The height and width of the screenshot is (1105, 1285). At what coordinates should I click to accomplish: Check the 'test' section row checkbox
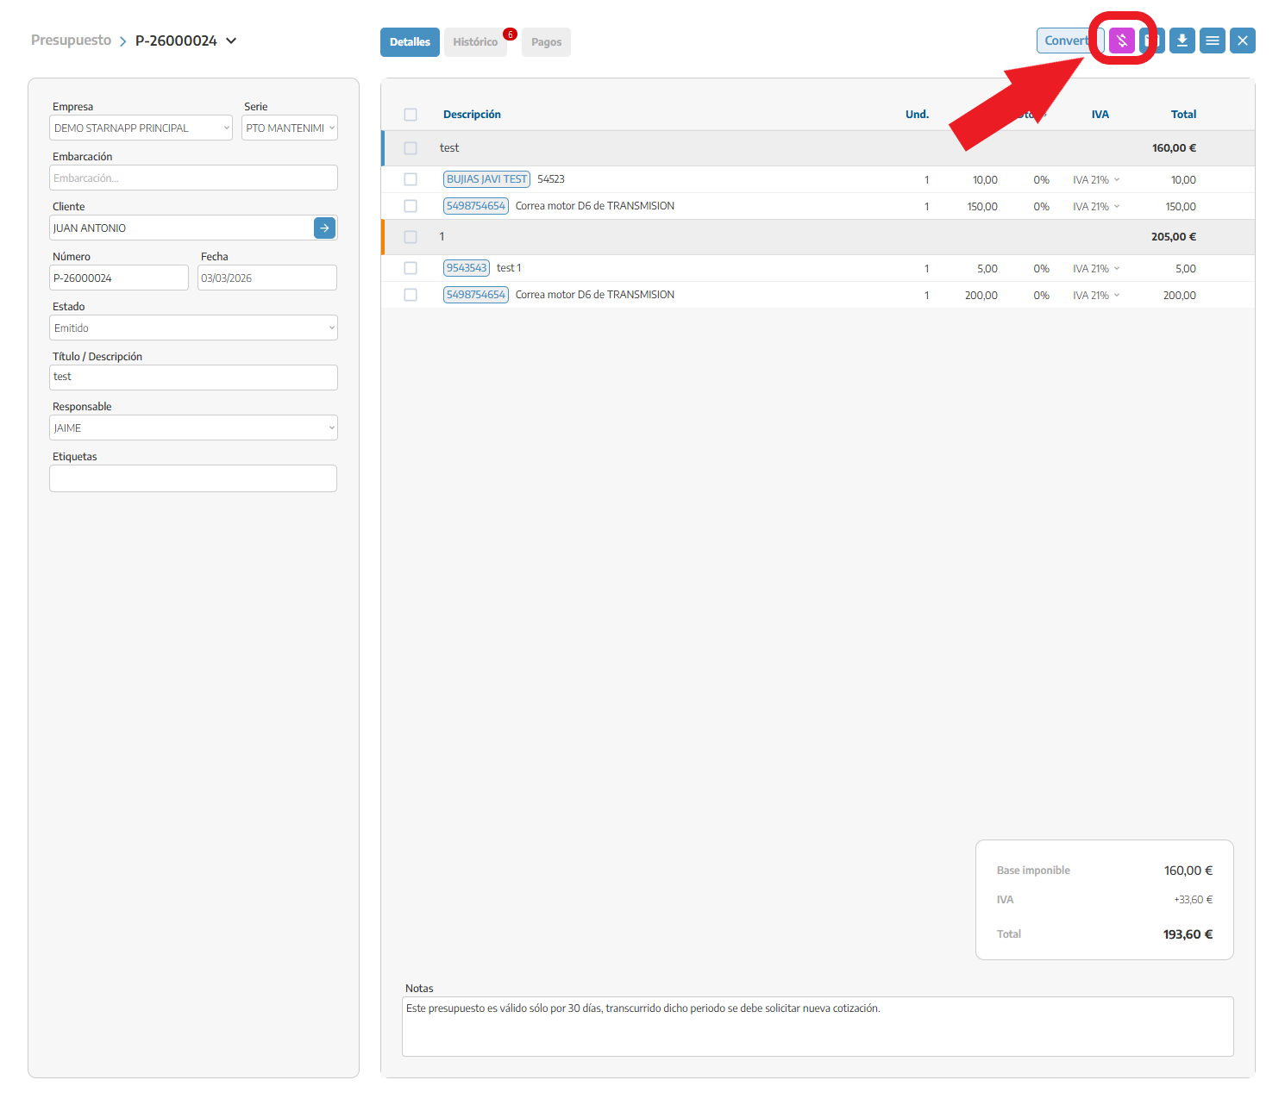pyautogui.click(x=411, y=148)
